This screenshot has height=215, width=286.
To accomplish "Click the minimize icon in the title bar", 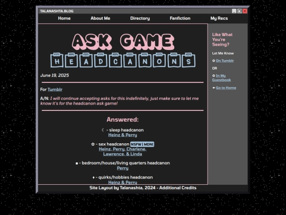I will coord(234,11).
